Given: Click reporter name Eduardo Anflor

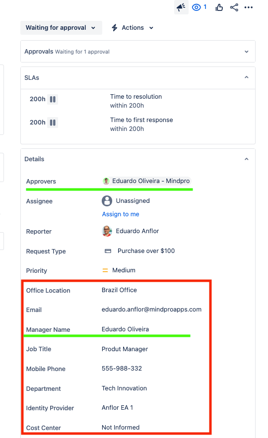Looking at the screenshot, I should point(137,231).
